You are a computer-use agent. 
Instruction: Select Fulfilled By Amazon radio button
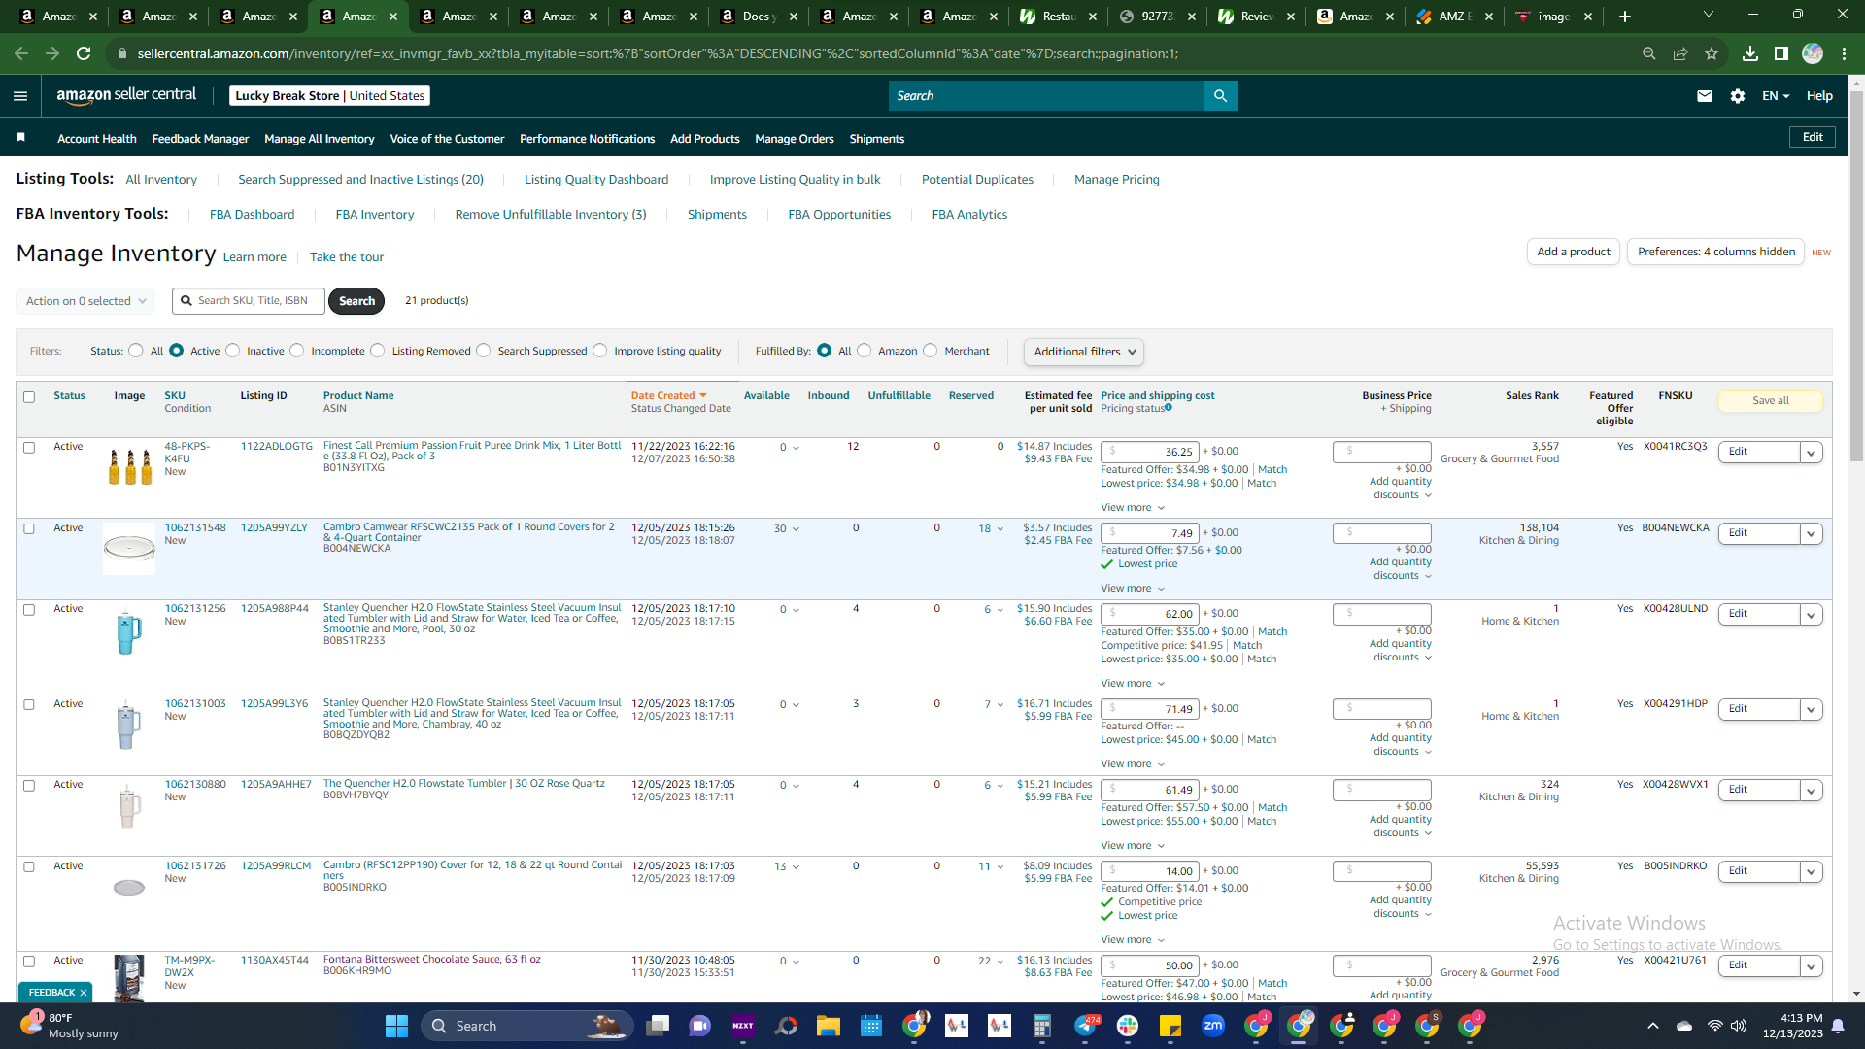point(865,351)
